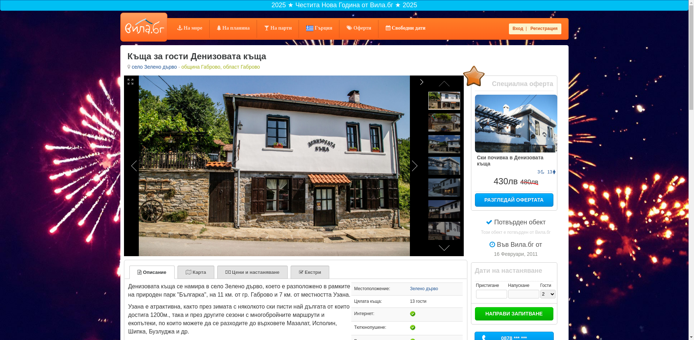Image resolution: width=694 pixels, height=340 pixels.
Task: Open fullscreen gallery view icon
Action: click(130, 82)
